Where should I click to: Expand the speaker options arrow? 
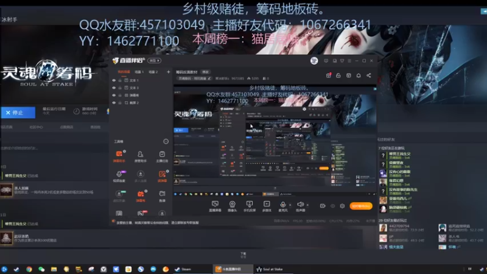(x=307, y=205)
